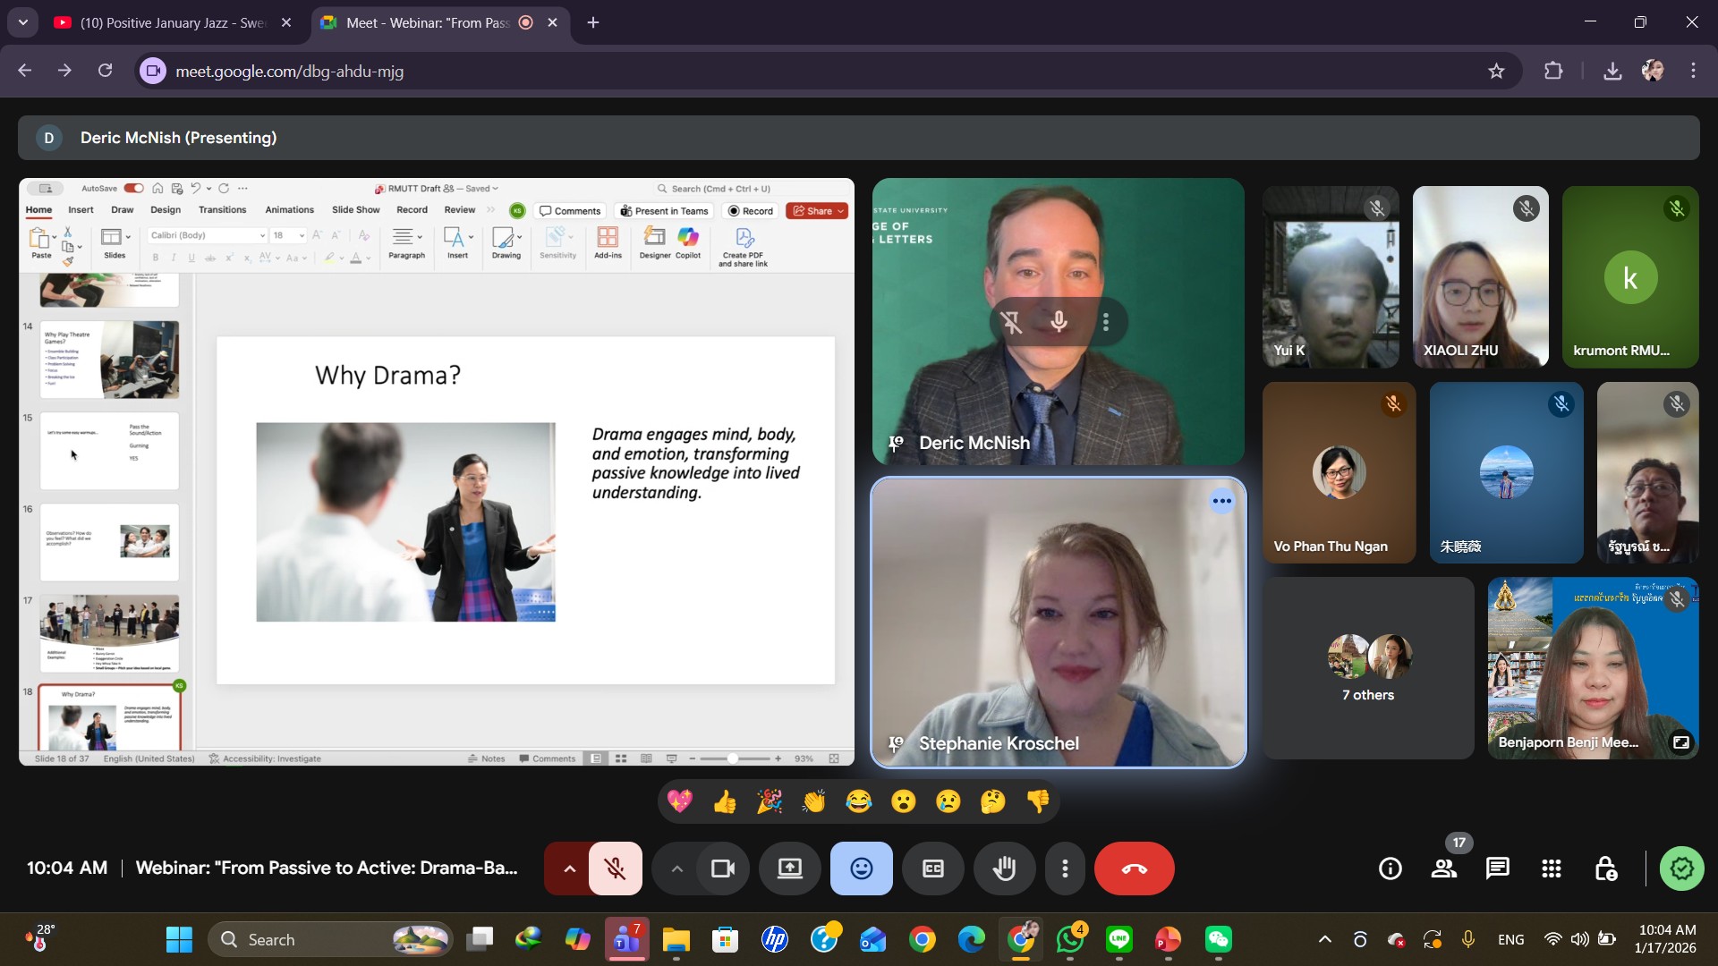Open the meeting chat panel icon

(1497, 868)
